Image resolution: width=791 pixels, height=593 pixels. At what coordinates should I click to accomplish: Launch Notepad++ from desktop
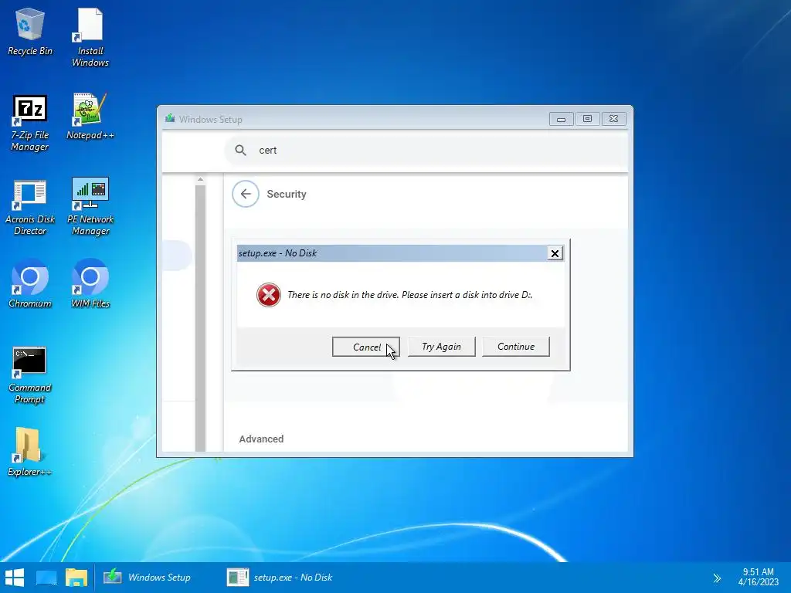pyautogui.click(x=90, y=117)
